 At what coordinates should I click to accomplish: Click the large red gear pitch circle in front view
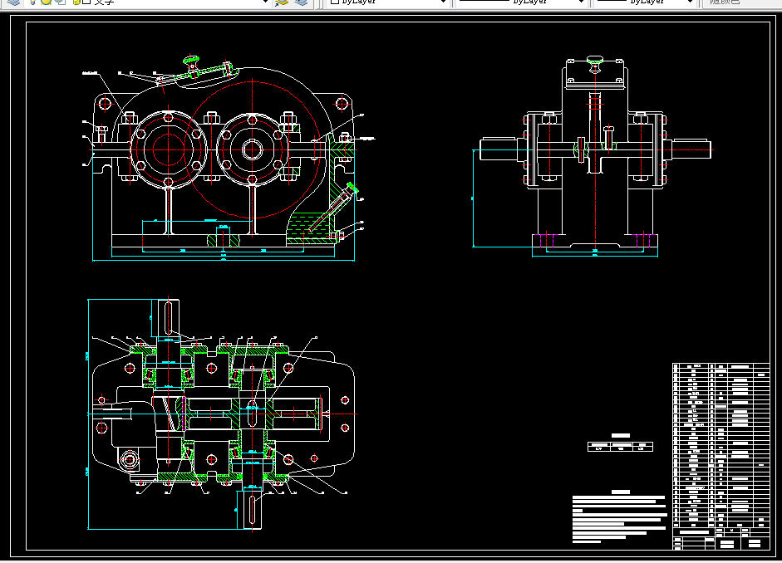click(x=253, y=149)
